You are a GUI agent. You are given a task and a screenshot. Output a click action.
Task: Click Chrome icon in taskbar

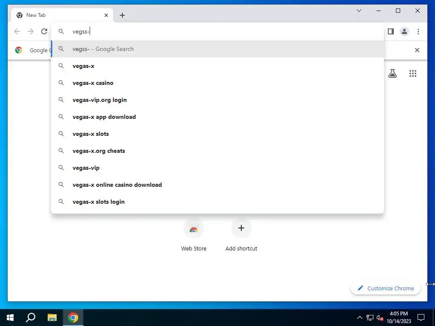(x=73, y=318)
